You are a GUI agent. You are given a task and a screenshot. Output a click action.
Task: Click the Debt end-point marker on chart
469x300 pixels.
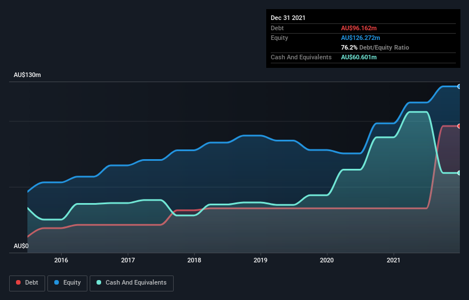[x=459, y=126]
